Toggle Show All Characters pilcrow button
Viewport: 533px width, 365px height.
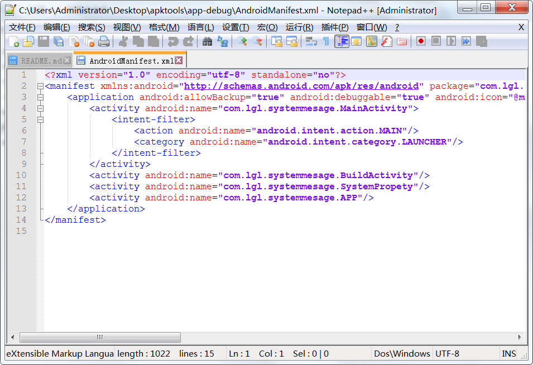[x=326, y=41]
